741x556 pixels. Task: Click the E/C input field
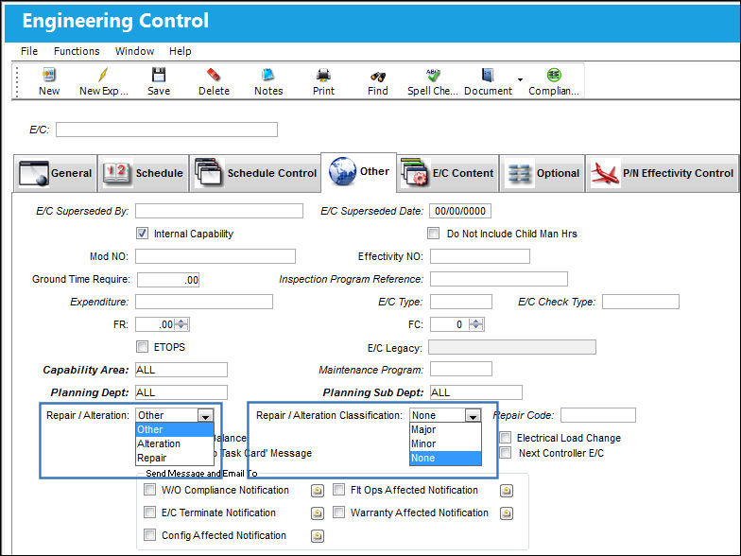click(x=166, y=130)
